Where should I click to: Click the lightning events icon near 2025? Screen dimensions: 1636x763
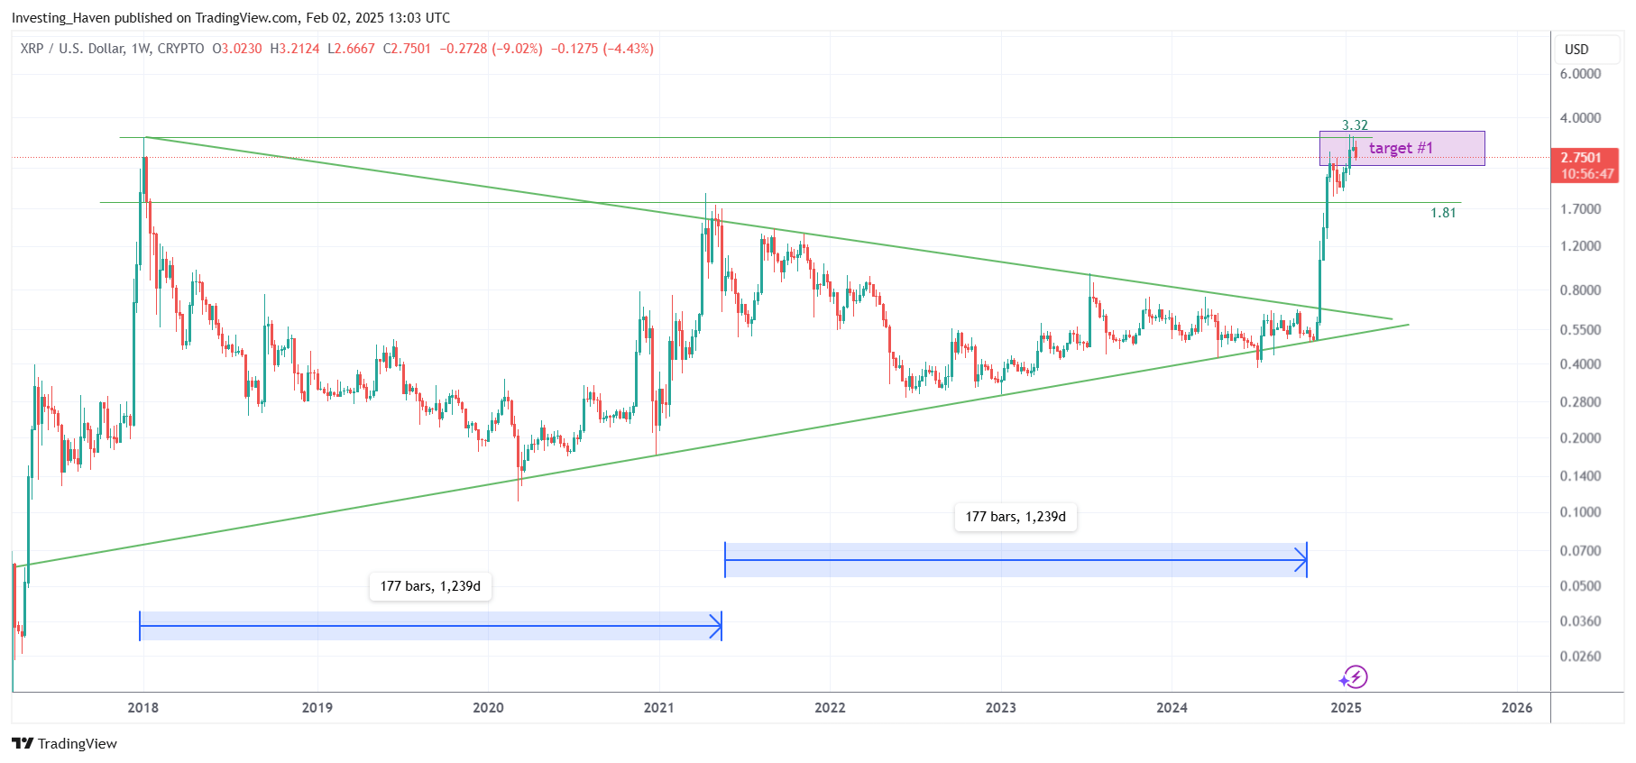click(x=1354, y=676)
